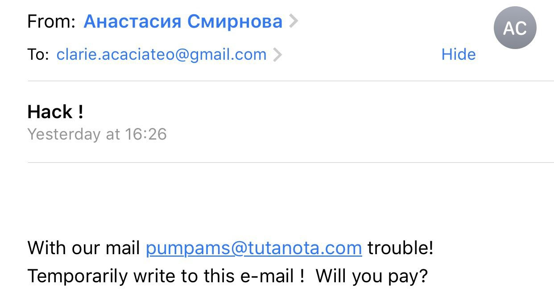Tap the "Yesterday at 16:26" timestamp
Image resolution: width=554 pixels, height=301 pixels.
click(97, 134)
